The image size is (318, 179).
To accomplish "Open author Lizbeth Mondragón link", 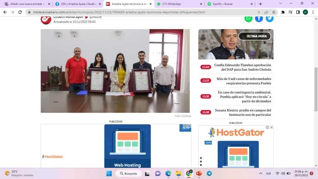I will pyautogui.click(x=68, y=17).
